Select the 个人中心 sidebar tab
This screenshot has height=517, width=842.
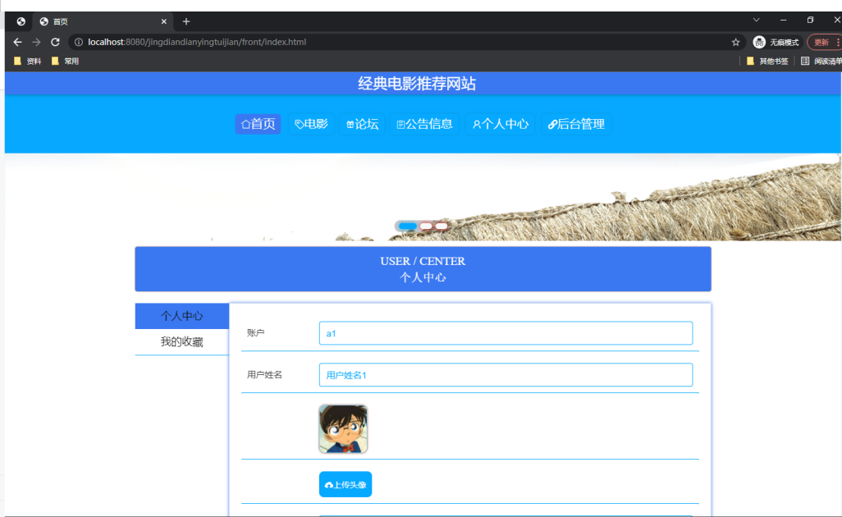coord(182,316)
